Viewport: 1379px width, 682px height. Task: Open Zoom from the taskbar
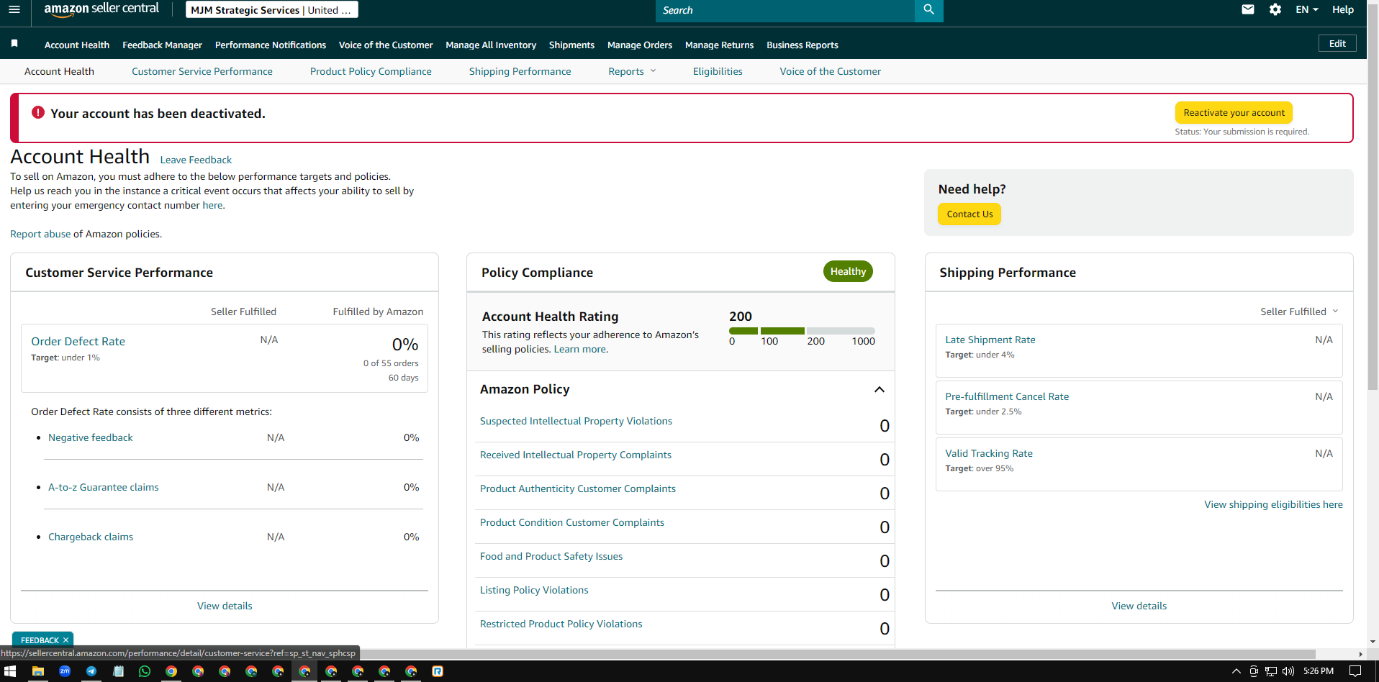[65, 671]
